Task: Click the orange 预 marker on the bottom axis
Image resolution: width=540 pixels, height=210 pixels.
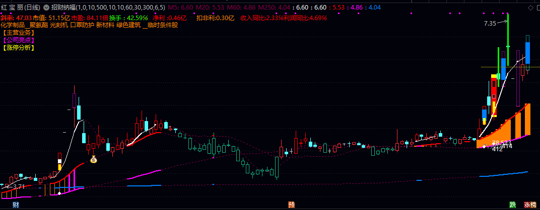Action: tap(291, 205)
